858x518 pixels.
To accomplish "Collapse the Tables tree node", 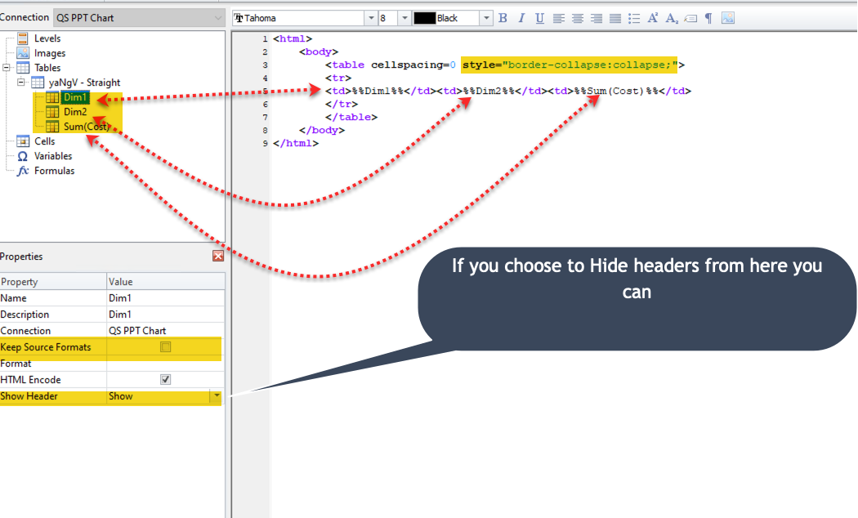I will coord(7,68).
